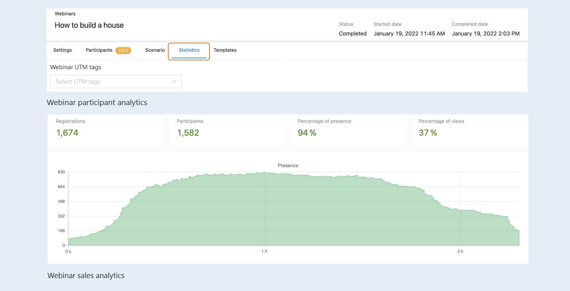Click the Webinars breadcrumb link
Image resolution: width=570 pixels, height=291 pixels.
[65, 14]
